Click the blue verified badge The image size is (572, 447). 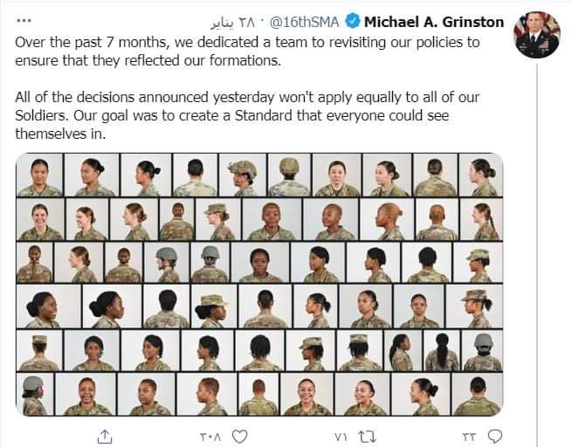point(351,21)
